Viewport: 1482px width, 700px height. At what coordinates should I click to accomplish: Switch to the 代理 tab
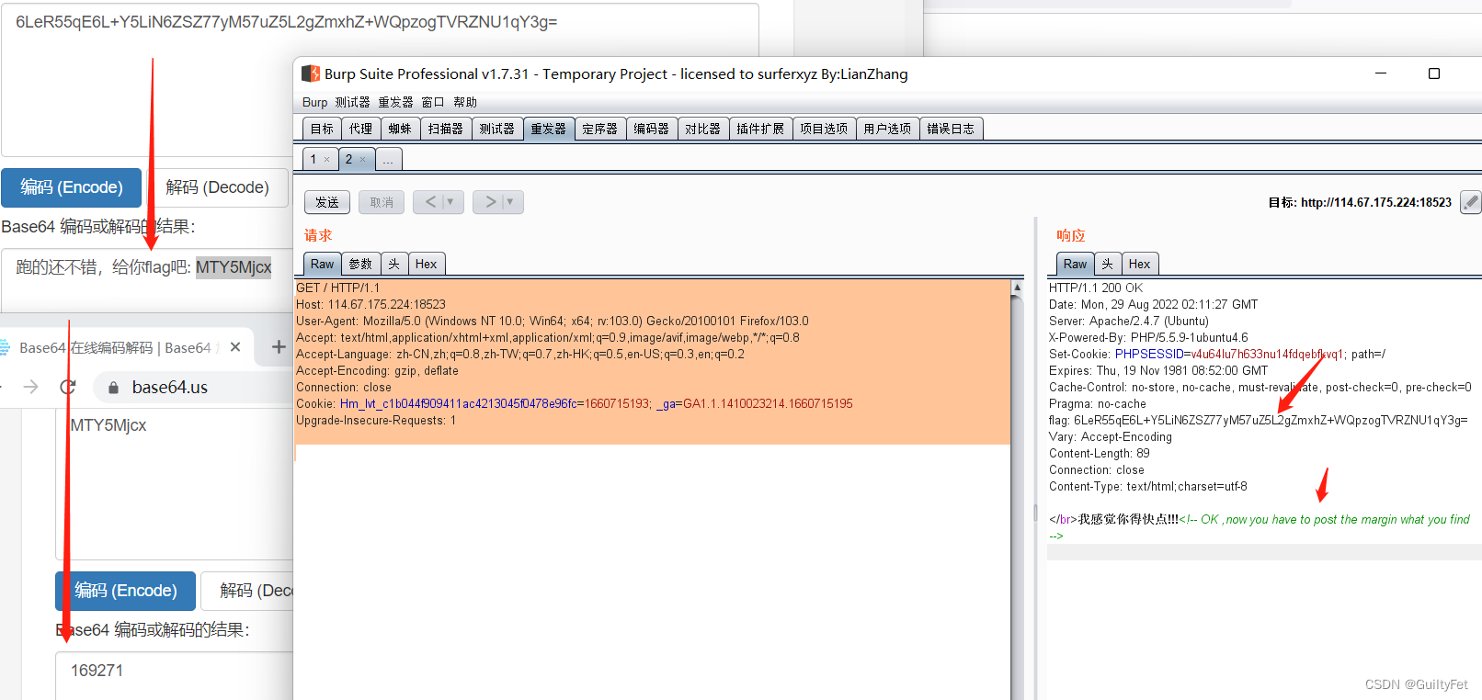tap(360, 129)
